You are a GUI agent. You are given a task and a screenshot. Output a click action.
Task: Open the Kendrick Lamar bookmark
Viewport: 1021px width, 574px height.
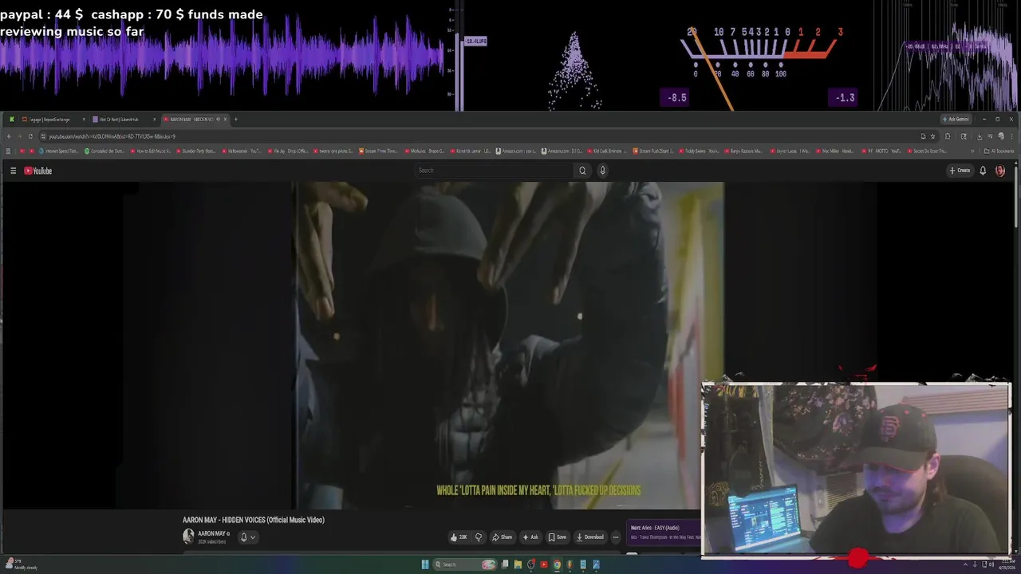471,151
